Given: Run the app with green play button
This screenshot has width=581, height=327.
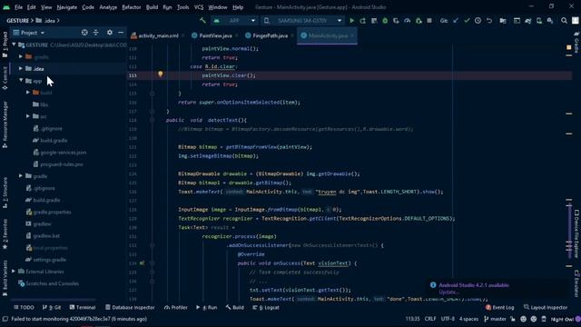Looking at the screenshot, I should click(351, 21).
